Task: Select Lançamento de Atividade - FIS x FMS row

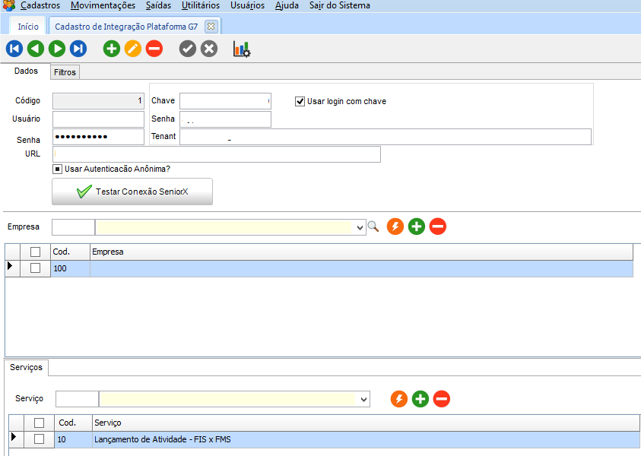Action: coord(324,439)
